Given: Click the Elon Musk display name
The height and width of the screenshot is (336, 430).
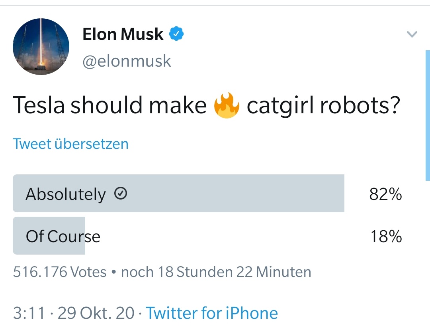Looking at the screenshot, I should click(123, 34).
